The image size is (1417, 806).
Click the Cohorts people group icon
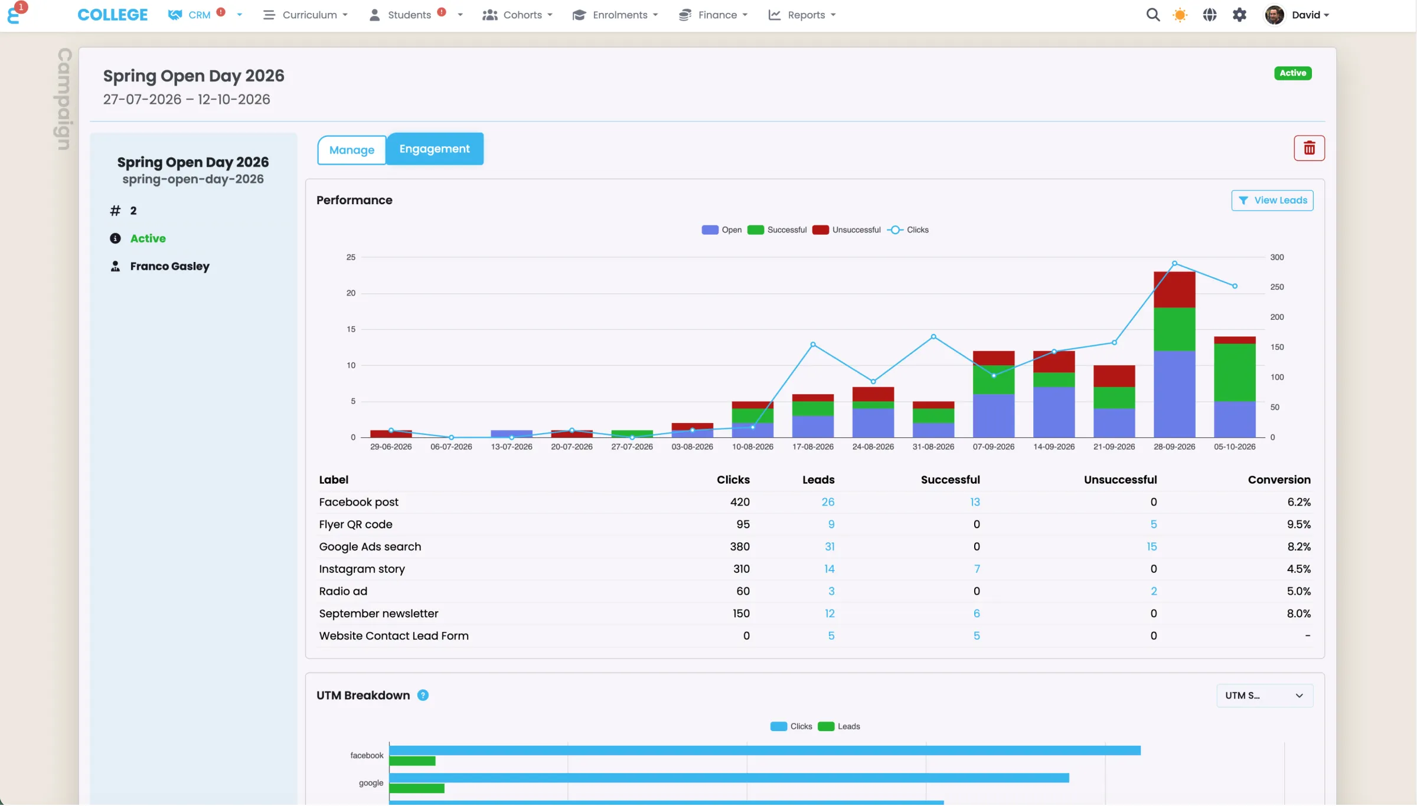pyautogui.click(x=490, y=15)
